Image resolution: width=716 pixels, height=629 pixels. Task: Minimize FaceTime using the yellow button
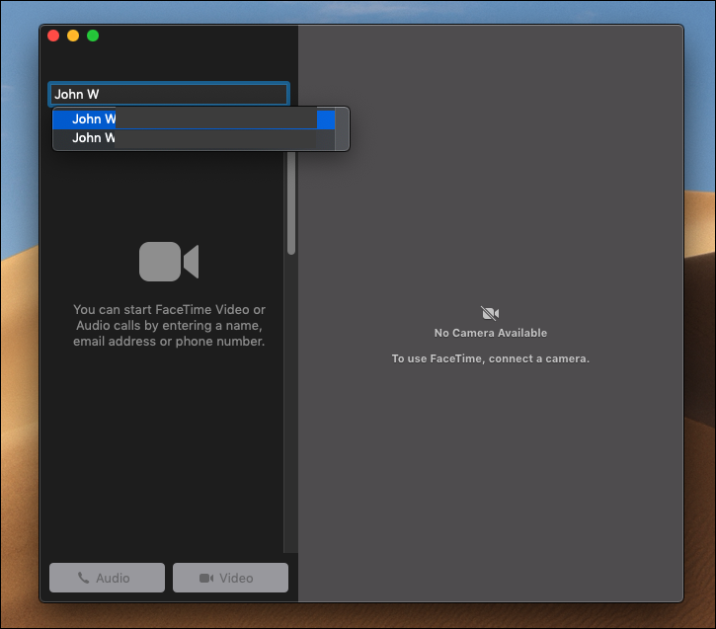73,36
